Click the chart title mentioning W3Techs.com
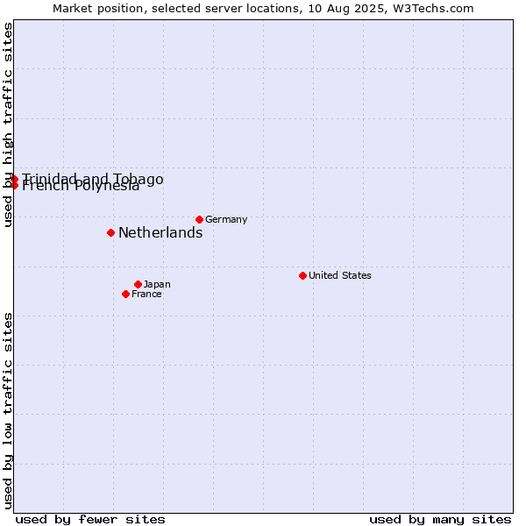 263,9
